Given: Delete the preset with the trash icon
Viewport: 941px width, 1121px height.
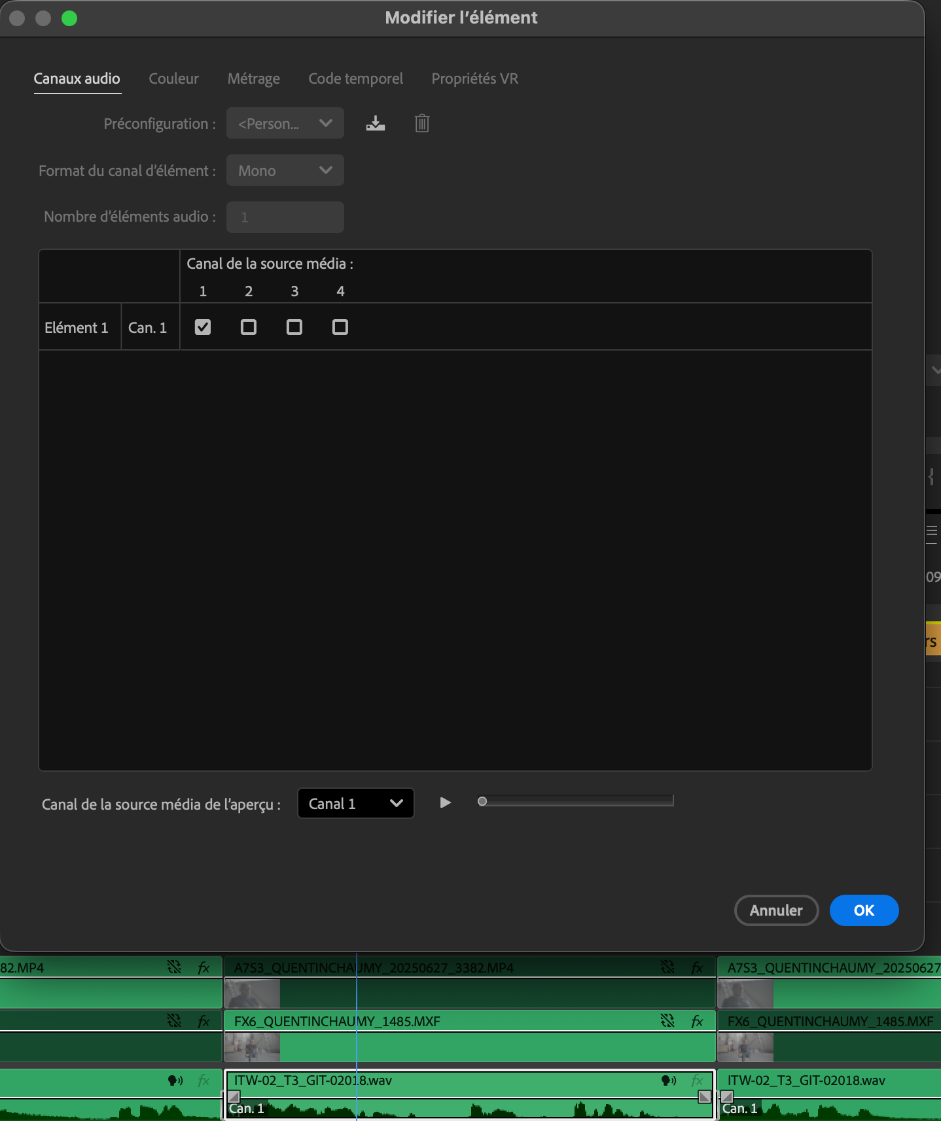Looking at the screenshot, I should click(422, 123).
